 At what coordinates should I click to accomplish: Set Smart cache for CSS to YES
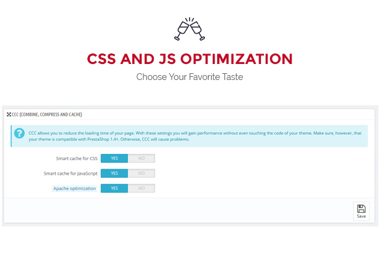coord(114,158)
